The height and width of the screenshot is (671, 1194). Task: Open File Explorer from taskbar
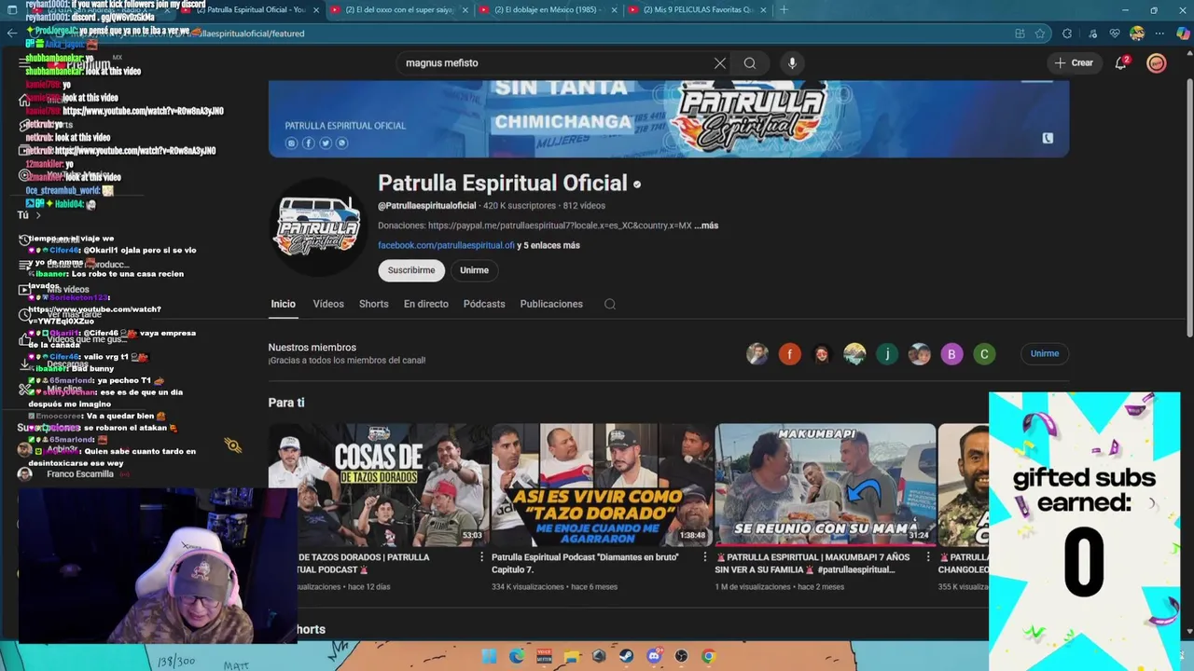click(571, 656)
